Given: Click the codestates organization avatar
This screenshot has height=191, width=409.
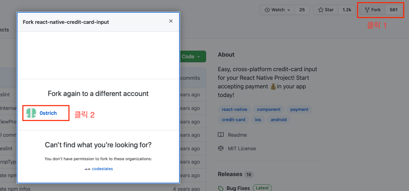Looking at the screenshot, I should pyautogui.click(x=87, y=169).
